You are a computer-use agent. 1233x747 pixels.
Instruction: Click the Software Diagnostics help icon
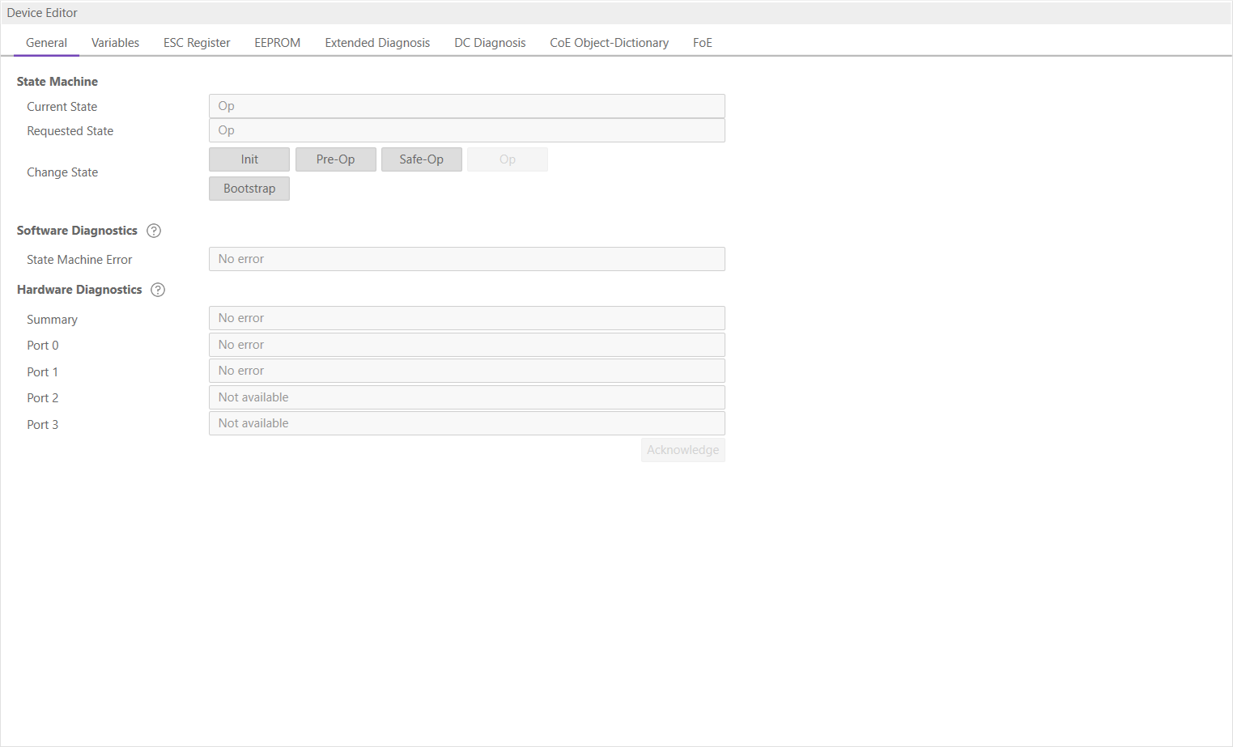154,231
